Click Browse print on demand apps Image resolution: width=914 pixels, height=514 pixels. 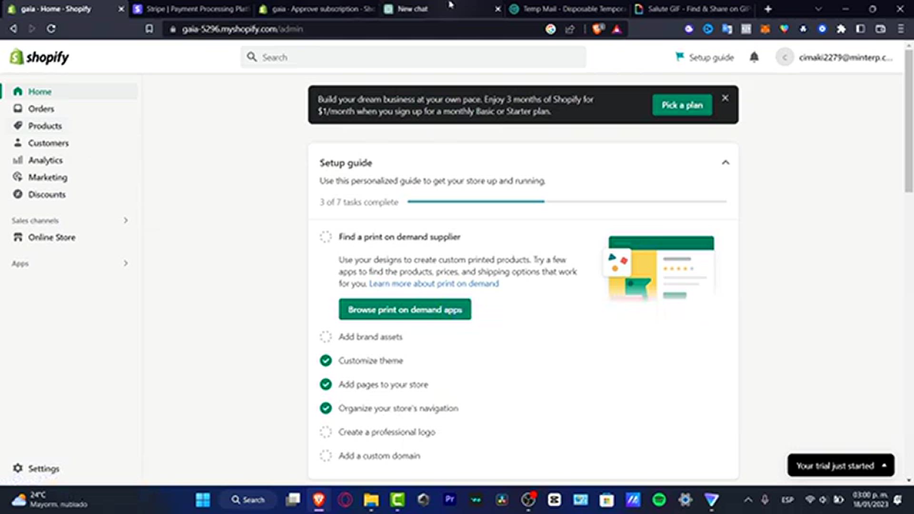point(405,309)
